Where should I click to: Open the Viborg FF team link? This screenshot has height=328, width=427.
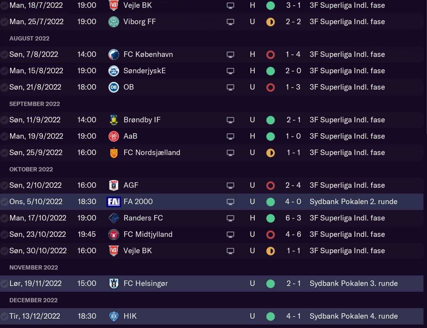[139, 22]
